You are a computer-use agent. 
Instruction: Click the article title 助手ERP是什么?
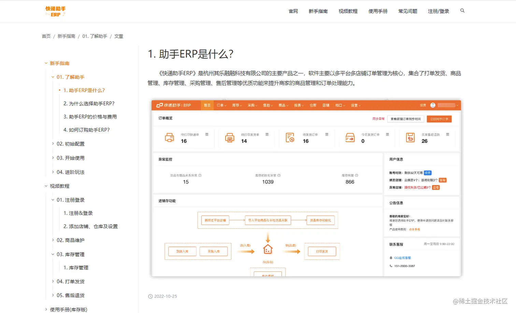pos(191,54)
